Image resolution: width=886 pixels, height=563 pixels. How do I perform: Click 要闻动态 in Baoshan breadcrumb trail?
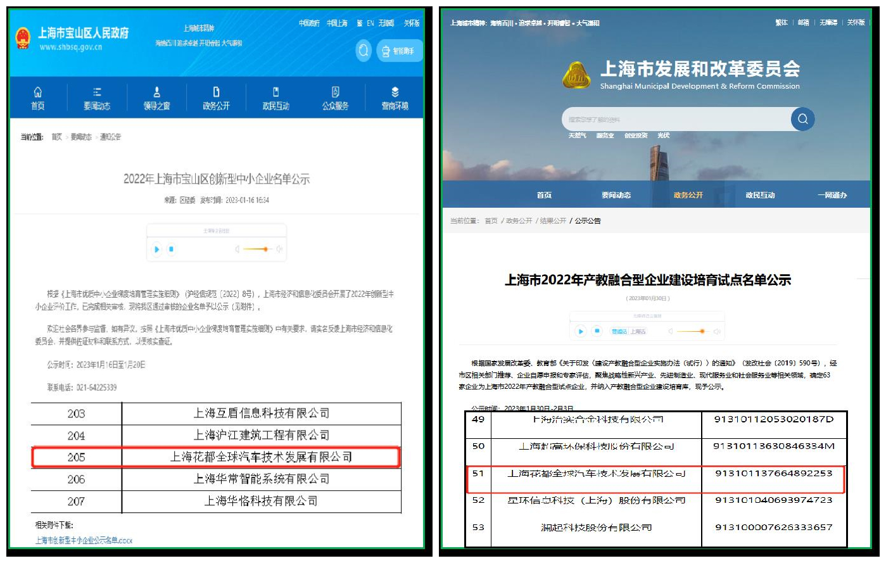(81, 137)
